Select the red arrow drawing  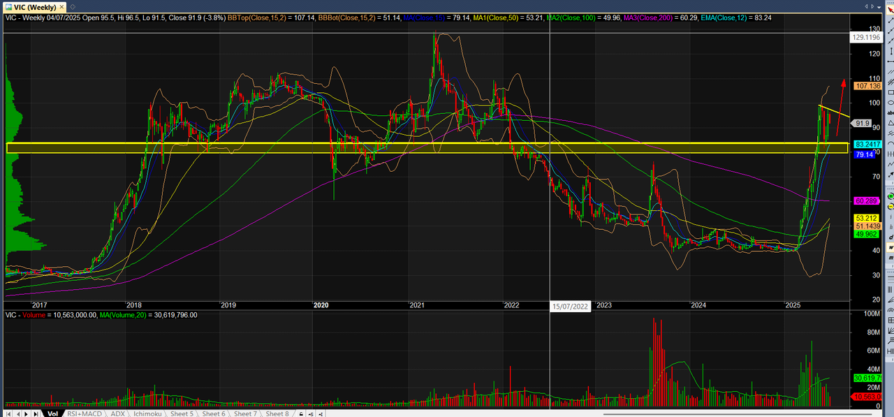point(840,106)
